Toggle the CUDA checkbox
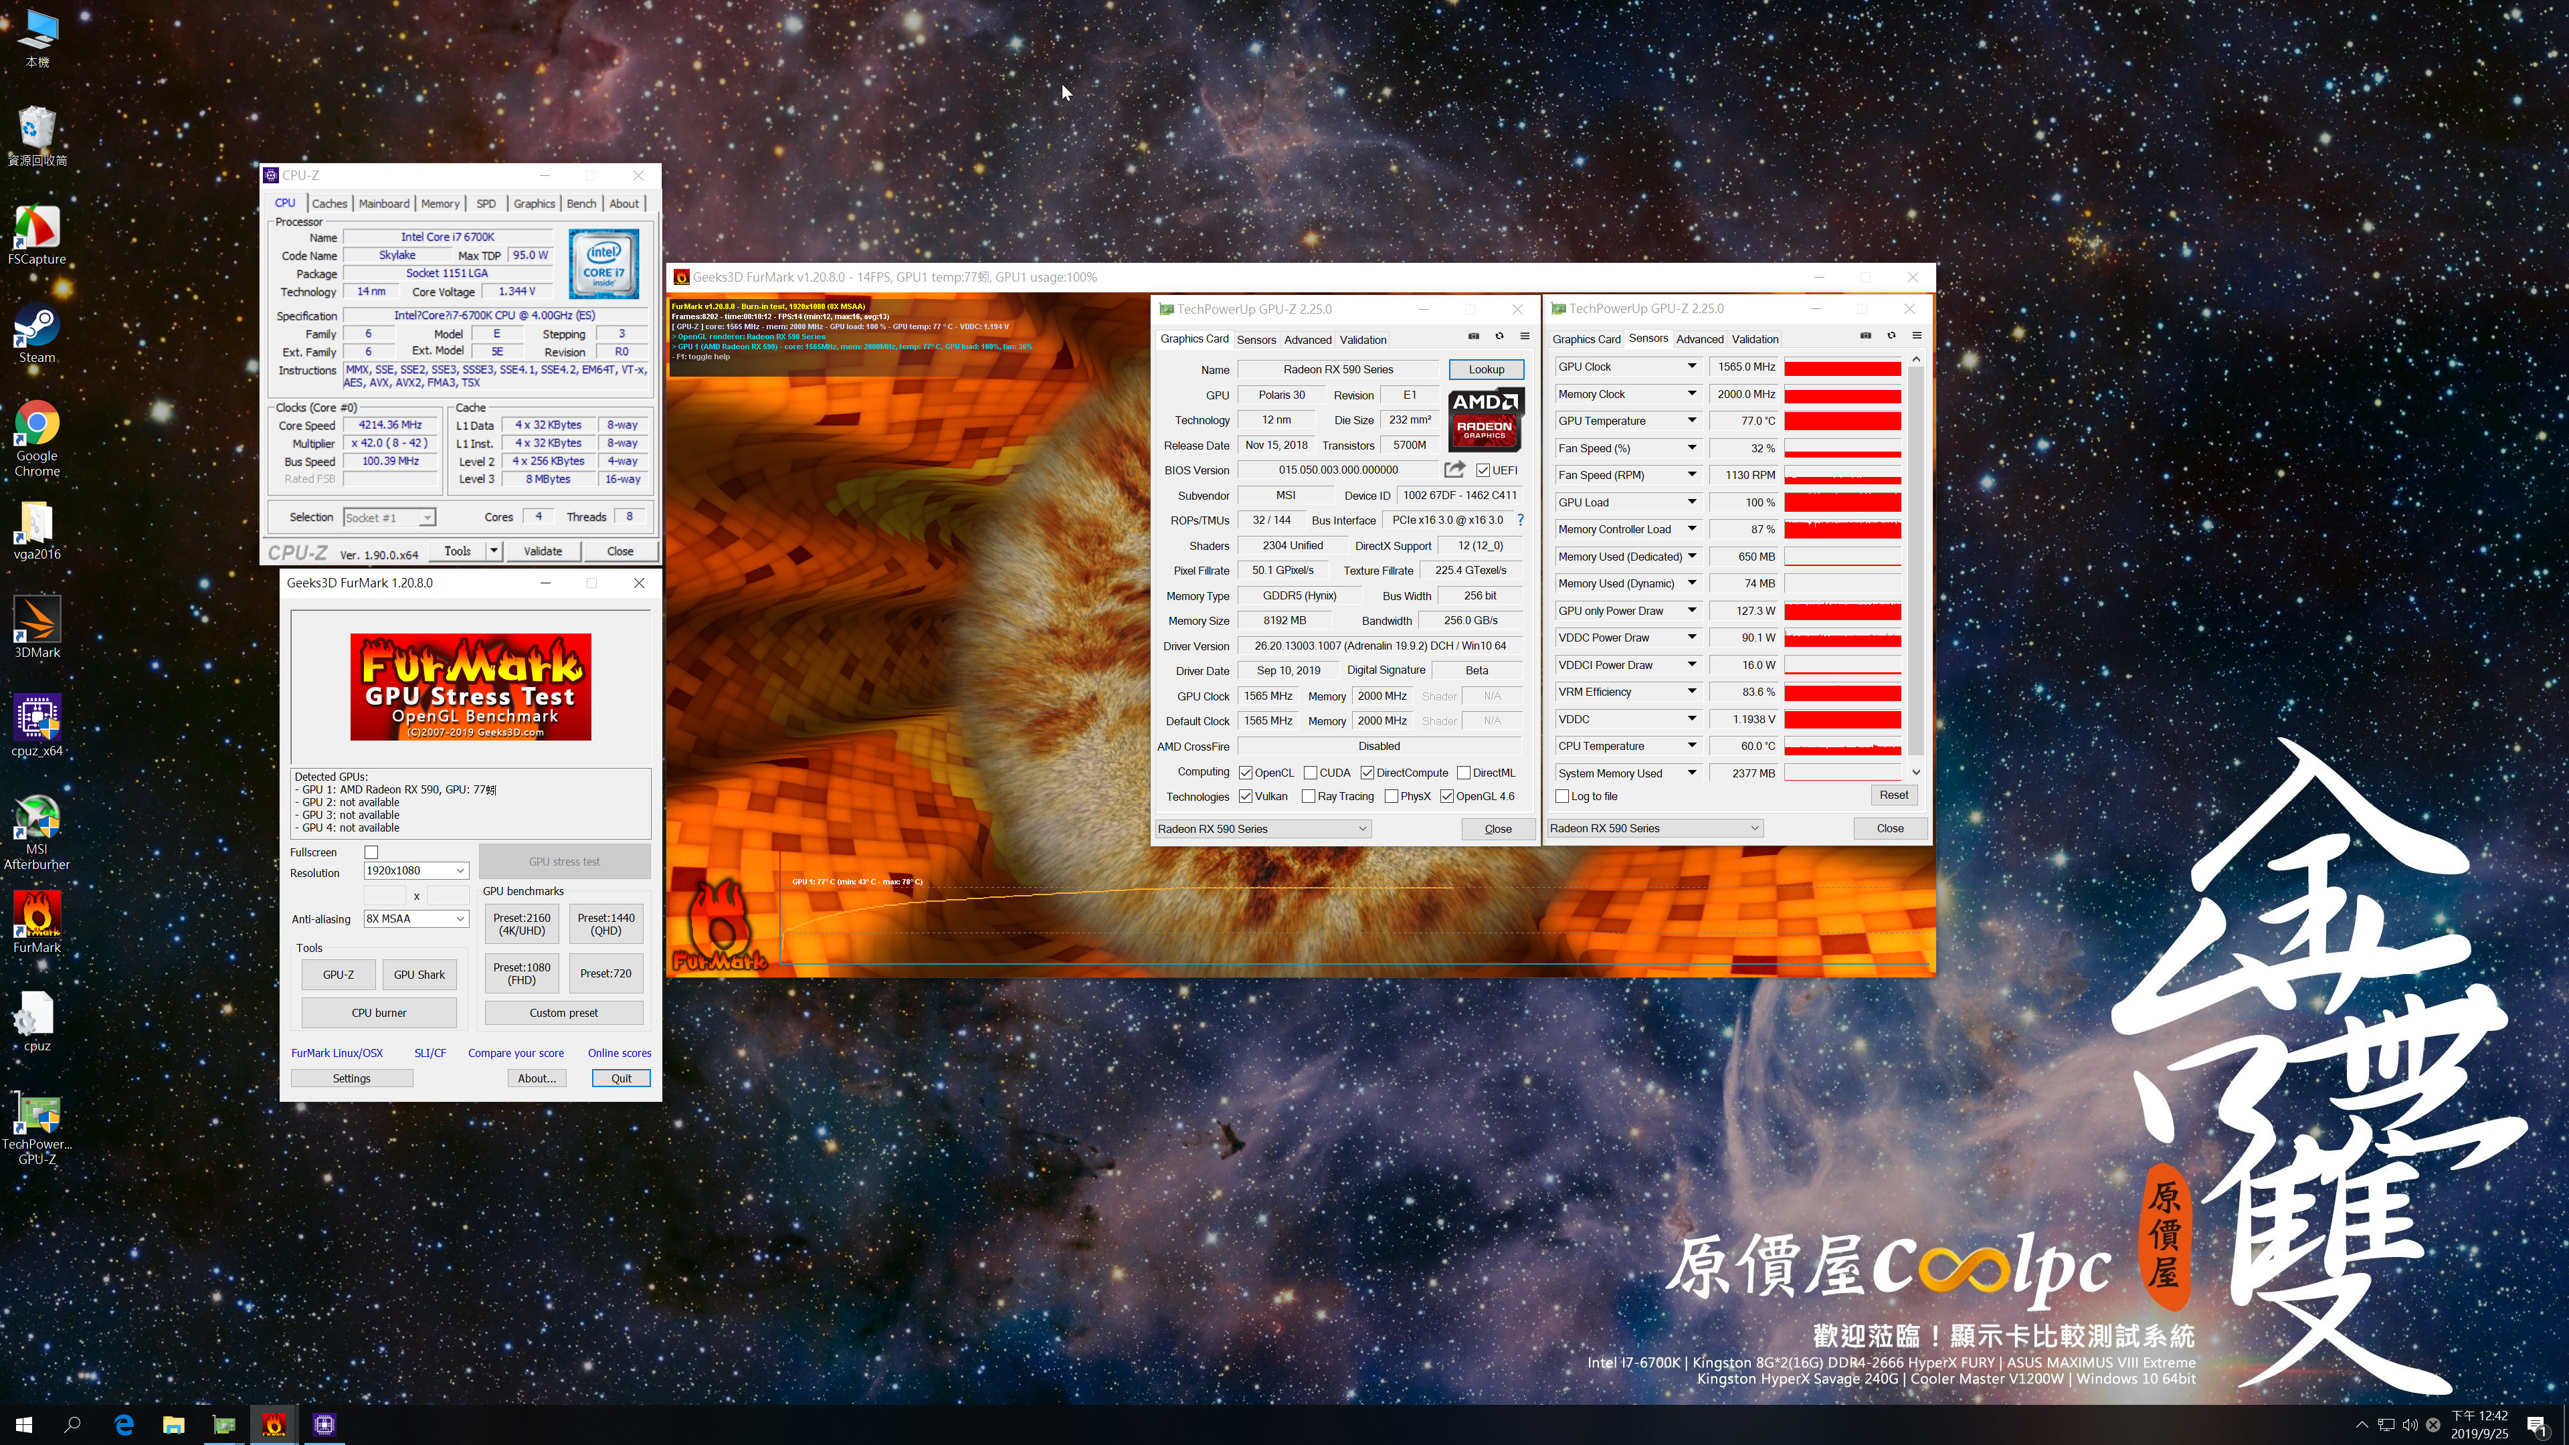The image size is (2569, 1445). pos(1311,773)
